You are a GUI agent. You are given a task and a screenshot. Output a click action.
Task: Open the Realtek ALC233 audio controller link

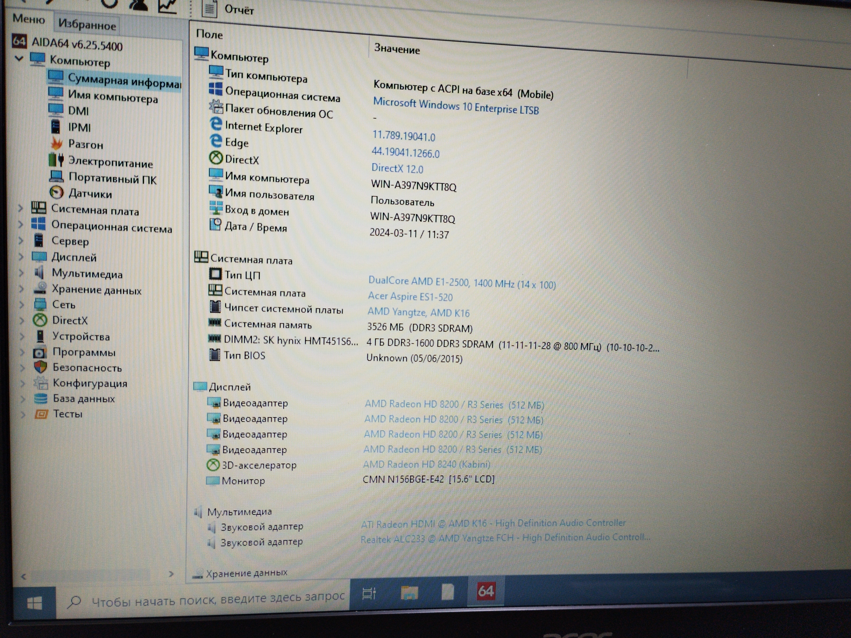[x=505, y=538]
